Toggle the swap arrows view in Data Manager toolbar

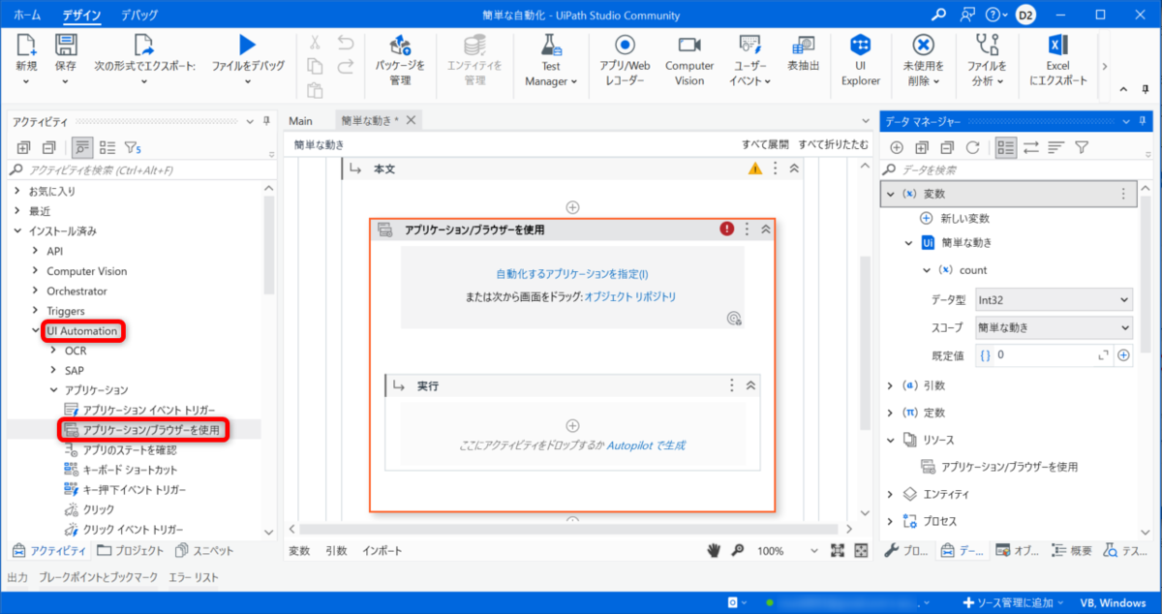[x=1031, y=147]
